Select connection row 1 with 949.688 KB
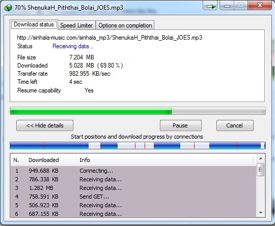This screenshot has height=226, width=275. (133, 171)
